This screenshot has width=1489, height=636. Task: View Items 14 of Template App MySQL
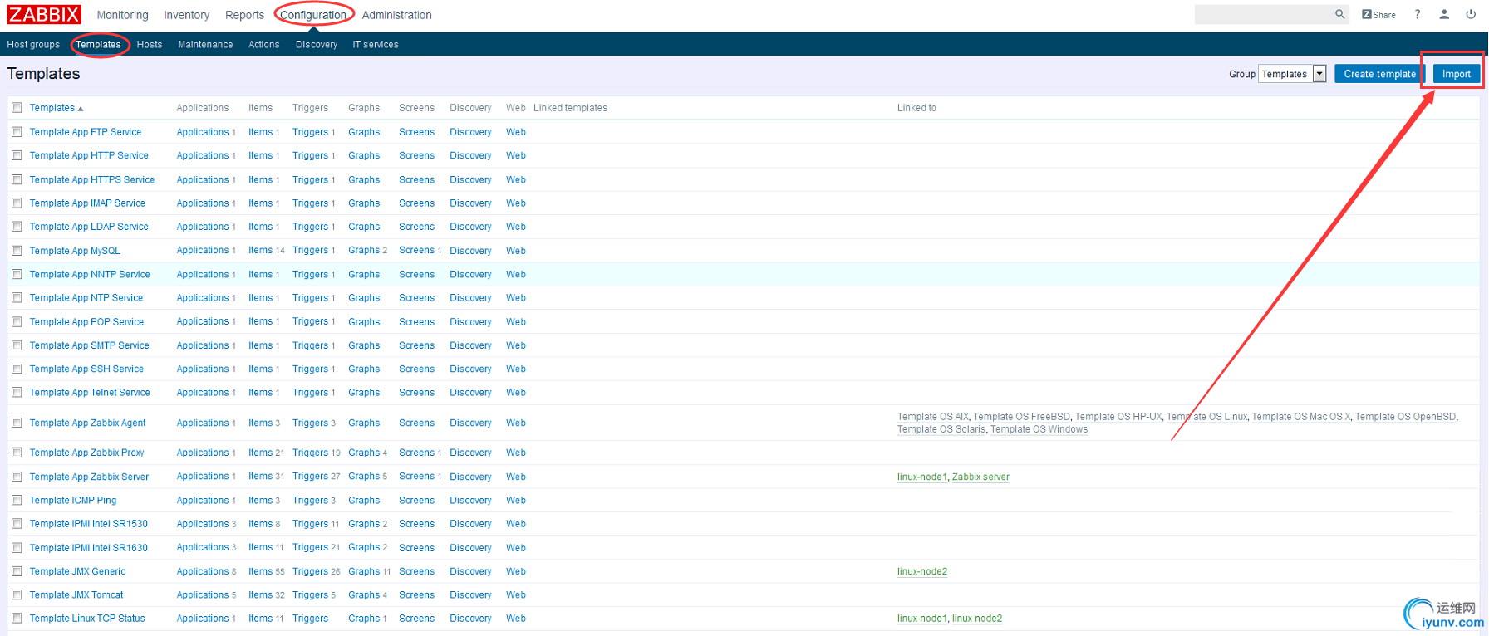click(x=260, y=250)
